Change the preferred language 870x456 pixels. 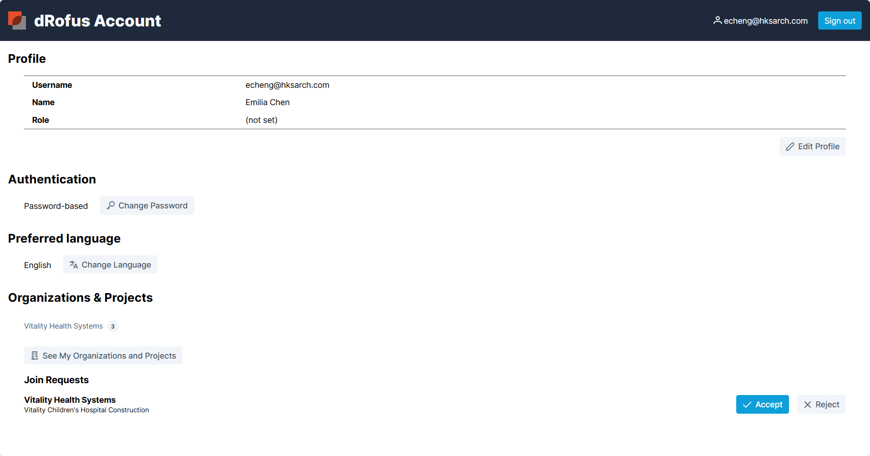point(110,265)
